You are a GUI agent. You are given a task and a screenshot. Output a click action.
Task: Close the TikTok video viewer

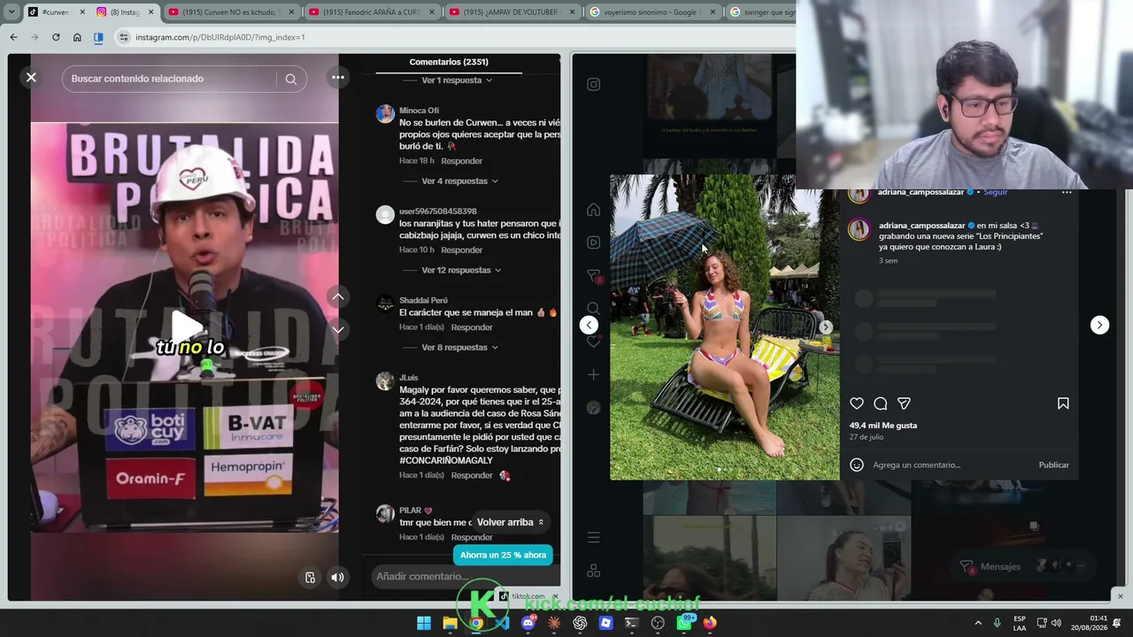coord(31,78)
